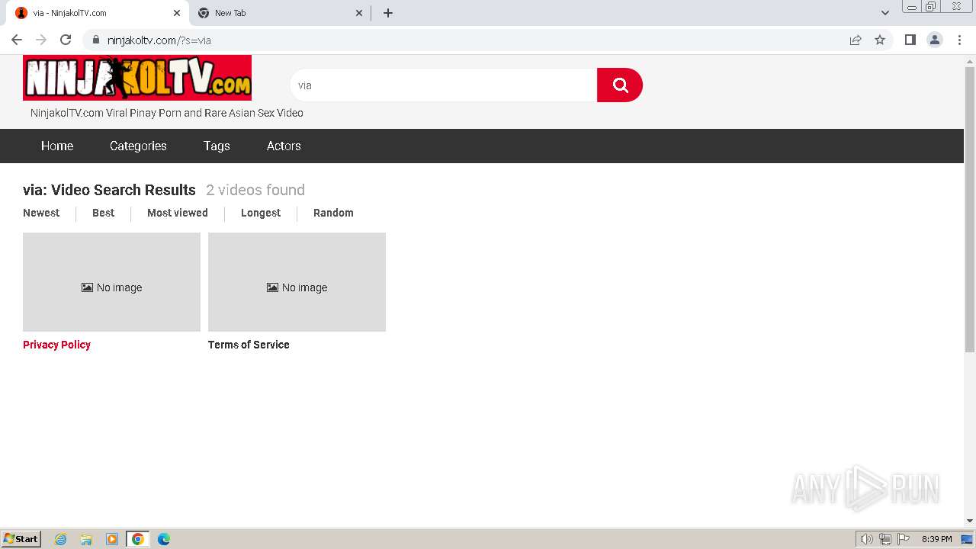This screenshot has height=549, width=976.
Task: Click the lock icon in the address bar
Action: 96,40
